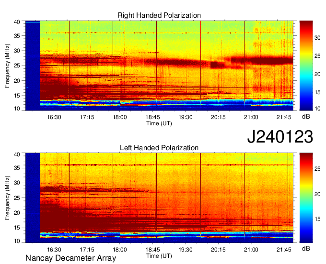Click the bottom panel's 'Time (UT)' axis label
The image size is (326, 264).
pyautogui.click(x=159, y=256)
